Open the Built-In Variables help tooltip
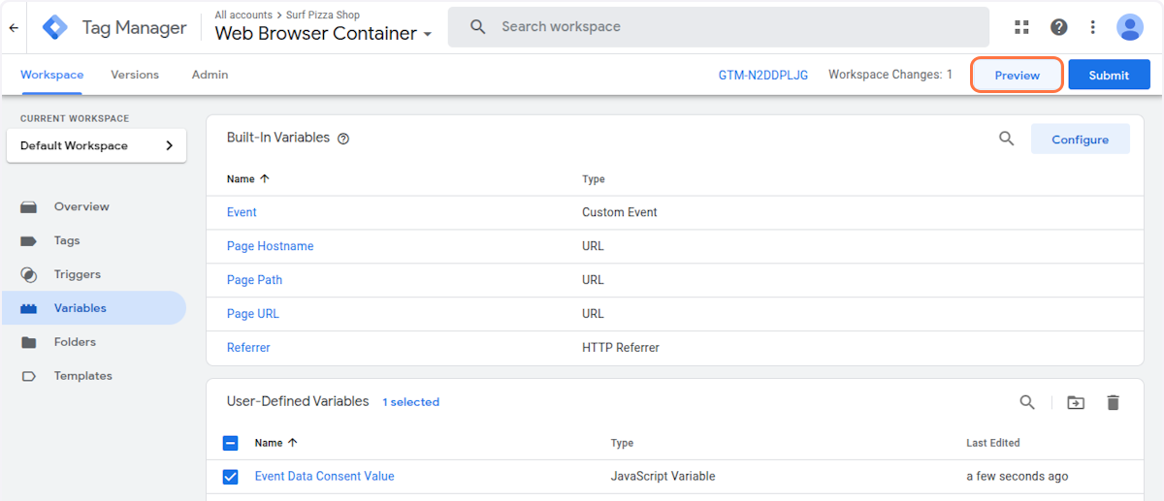The image size is (1164, 501). [342, 139]
